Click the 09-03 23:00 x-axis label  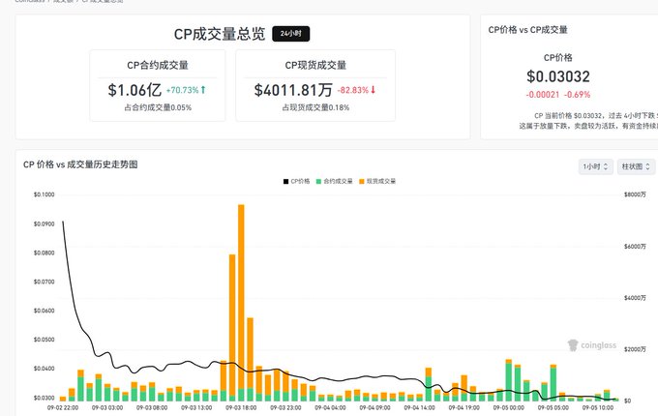pos(285,407)
